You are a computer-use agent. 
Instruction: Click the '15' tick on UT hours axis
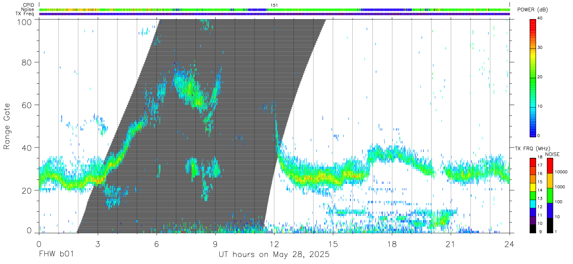coord(333,244)
